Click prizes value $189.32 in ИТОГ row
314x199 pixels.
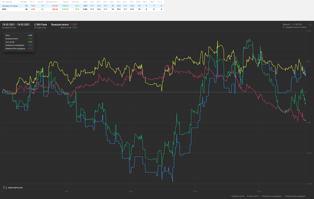(65, 9)
